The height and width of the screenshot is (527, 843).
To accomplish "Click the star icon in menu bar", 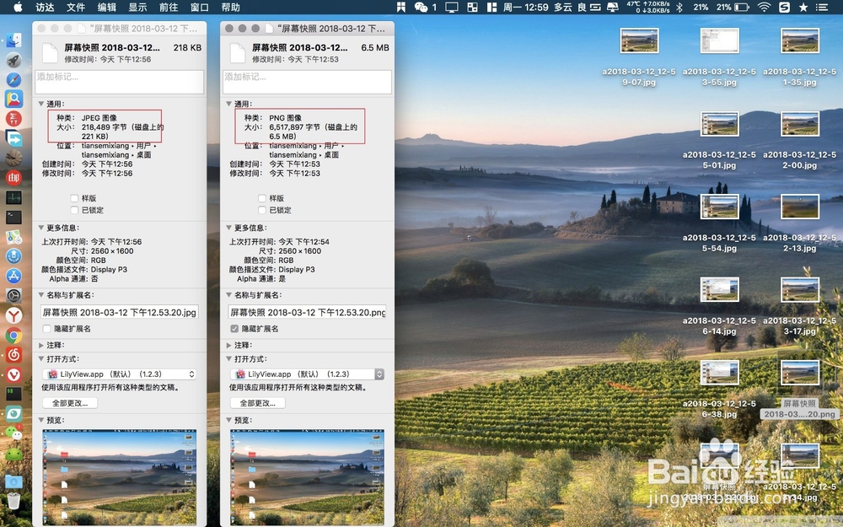I will click(803, 7).
